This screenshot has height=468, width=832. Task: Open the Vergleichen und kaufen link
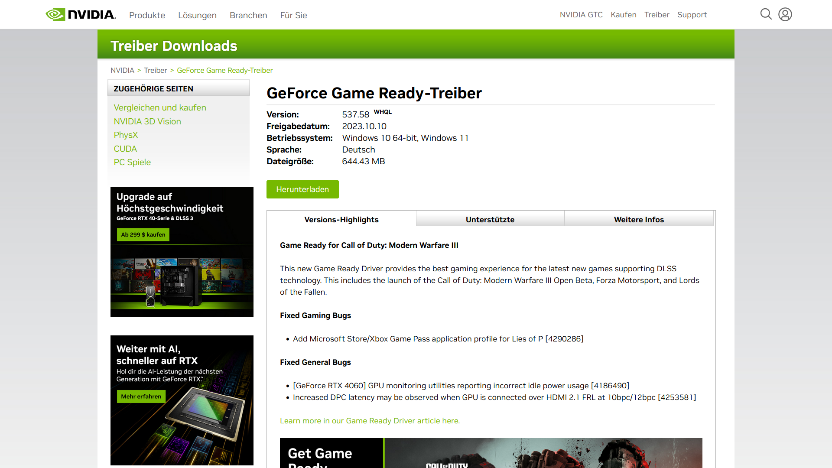(x=160, y=107)
